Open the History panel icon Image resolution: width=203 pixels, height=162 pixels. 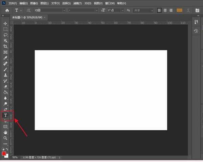pos(196,31)
